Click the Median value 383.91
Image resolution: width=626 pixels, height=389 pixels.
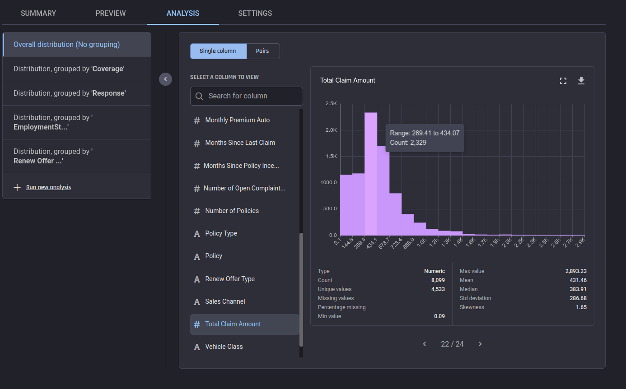tap(578, 289)
